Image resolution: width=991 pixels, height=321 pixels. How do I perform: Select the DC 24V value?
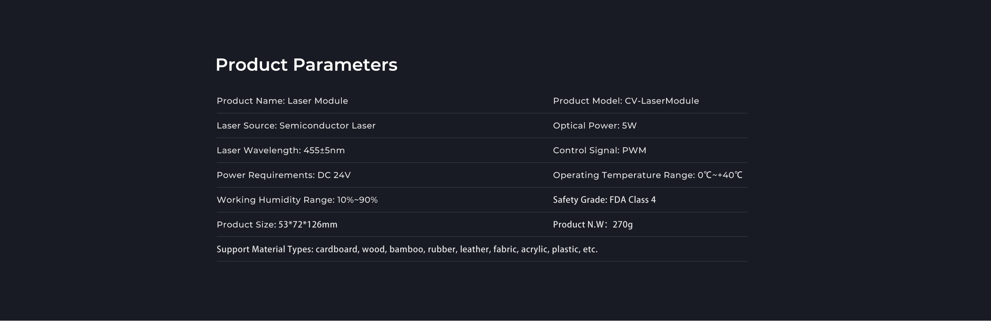point(334,175)
